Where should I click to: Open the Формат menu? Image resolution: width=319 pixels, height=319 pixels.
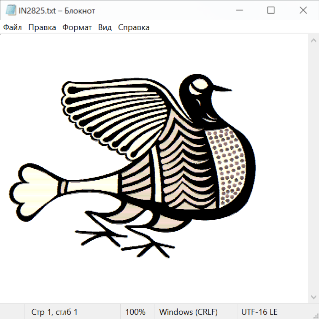pyautogui.click(x=77, y=28)
